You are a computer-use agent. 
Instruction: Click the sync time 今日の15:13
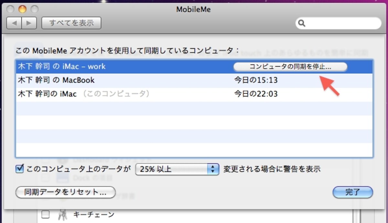coord(256,80)
